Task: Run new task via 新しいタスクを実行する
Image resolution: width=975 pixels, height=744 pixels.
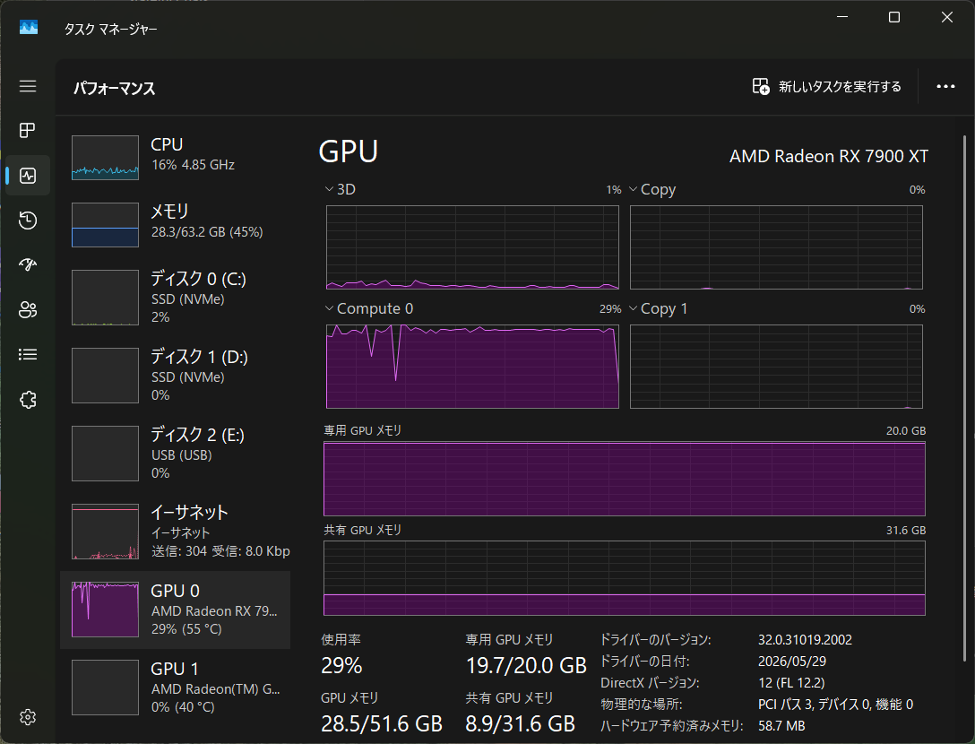Action: coord(826,86)
